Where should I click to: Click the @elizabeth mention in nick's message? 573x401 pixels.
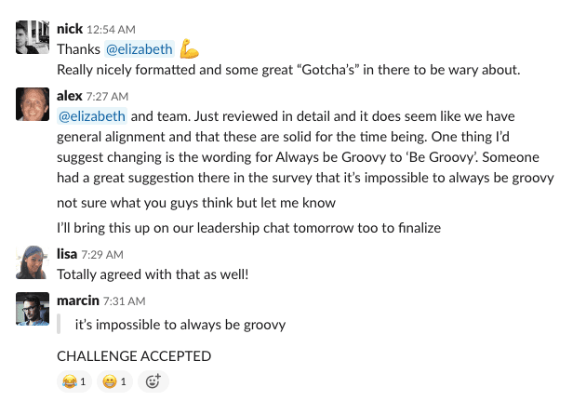pos(139,49)
